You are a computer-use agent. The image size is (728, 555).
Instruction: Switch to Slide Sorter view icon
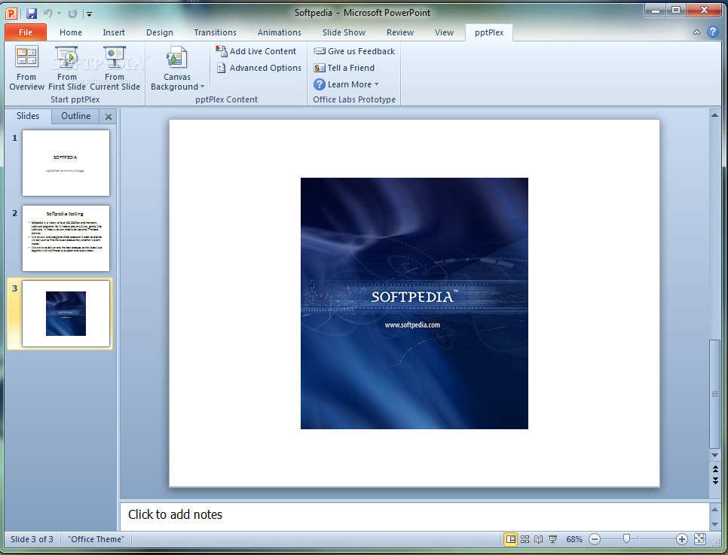[525, 539]
